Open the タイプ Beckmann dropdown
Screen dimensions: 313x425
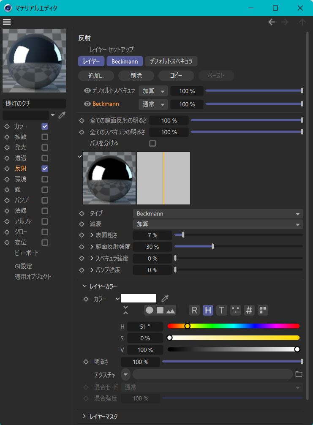pos(218,214)
